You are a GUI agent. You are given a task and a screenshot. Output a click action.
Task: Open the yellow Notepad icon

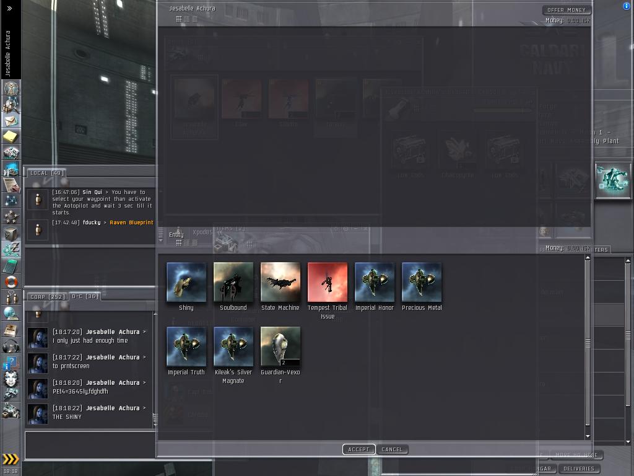pyautogui.click(x=11, y=136)
